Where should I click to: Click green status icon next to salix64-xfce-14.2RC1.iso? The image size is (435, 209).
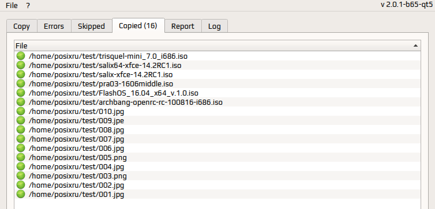tap(21, 65)
